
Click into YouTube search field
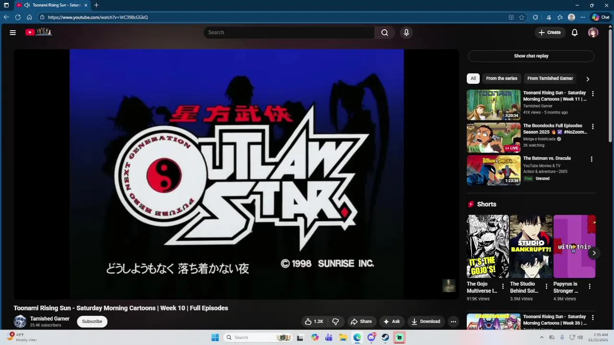point(289,33)
